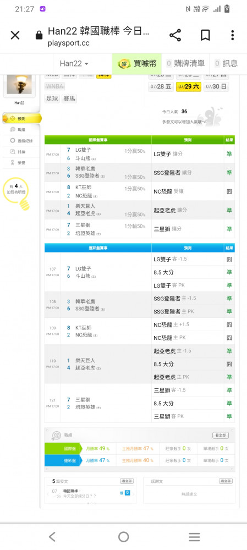
Task: Click NC恐龍 受讓 prediction
Action: point(169,191)
